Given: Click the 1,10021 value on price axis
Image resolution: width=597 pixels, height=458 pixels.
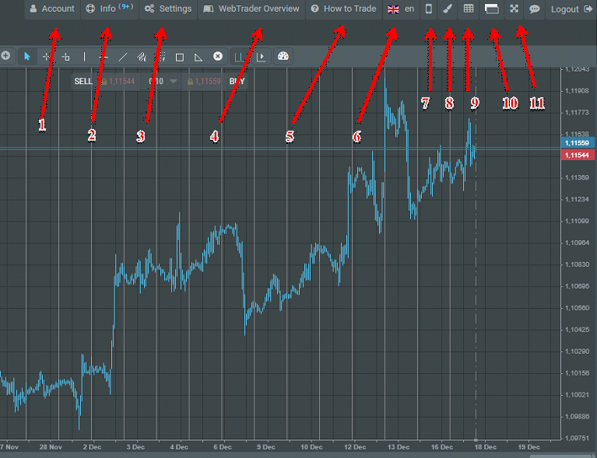Looking at the screenshot, I should tap(577, 395).
